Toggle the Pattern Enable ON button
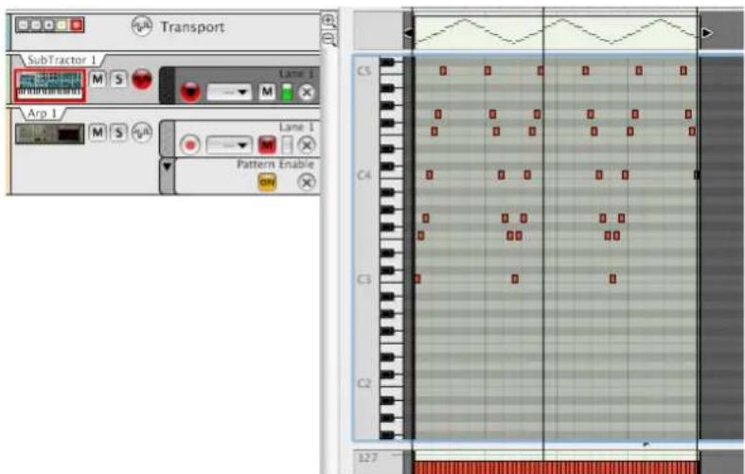 tap(267, 182)
